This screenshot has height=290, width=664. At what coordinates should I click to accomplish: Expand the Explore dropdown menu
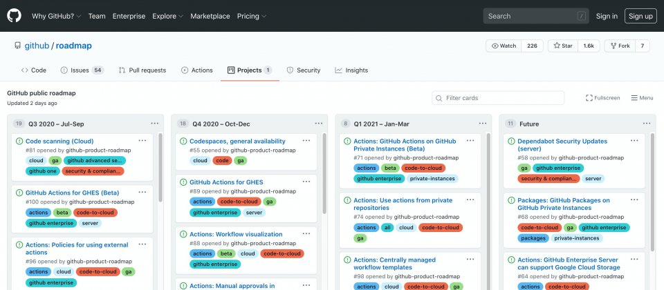point(167,16)
